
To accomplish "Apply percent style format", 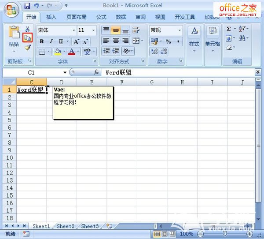I will pos(168,41).
